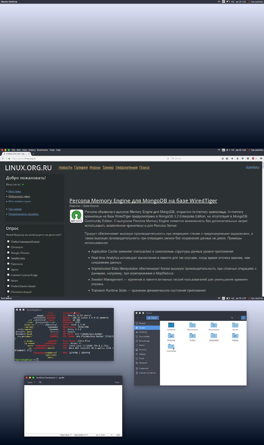The height and width of the screenshot is (445, 264).
Task: Open the Uведомления link
Action: coord(126,167)
